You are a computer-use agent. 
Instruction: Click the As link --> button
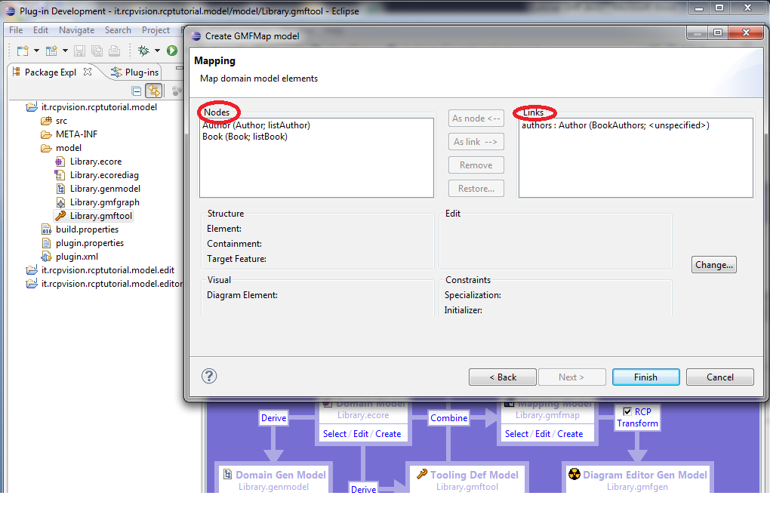pyautogui.click(x=476, y=142)
